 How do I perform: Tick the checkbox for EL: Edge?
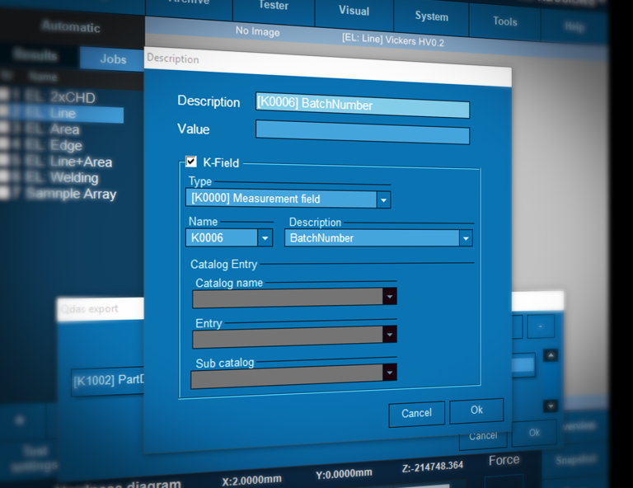click(x=4, y=143)
